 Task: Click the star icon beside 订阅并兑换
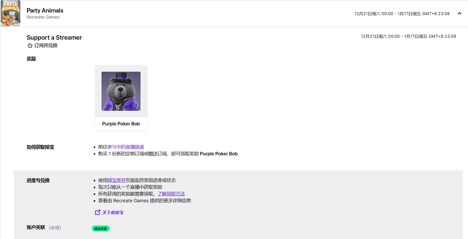click(30, 46)
